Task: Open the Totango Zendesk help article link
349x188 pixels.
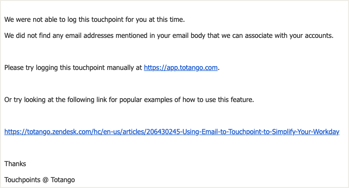Action: point(172,132)
